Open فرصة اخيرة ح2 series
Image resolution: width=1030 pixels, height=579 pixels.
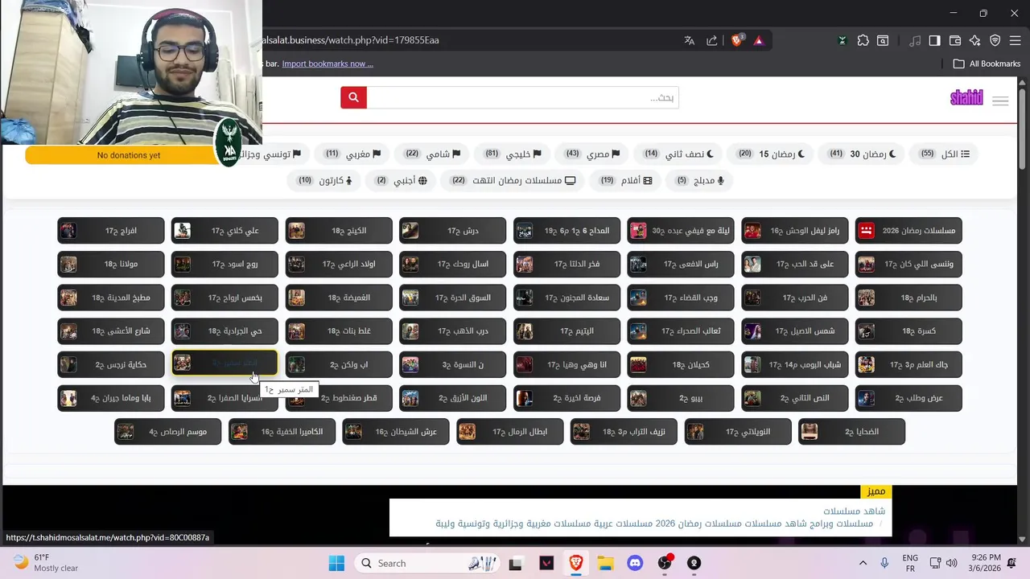click(566, 398)
